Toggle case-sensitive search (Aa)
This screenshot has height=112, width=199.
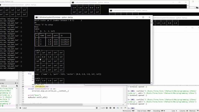click(118, 108)
